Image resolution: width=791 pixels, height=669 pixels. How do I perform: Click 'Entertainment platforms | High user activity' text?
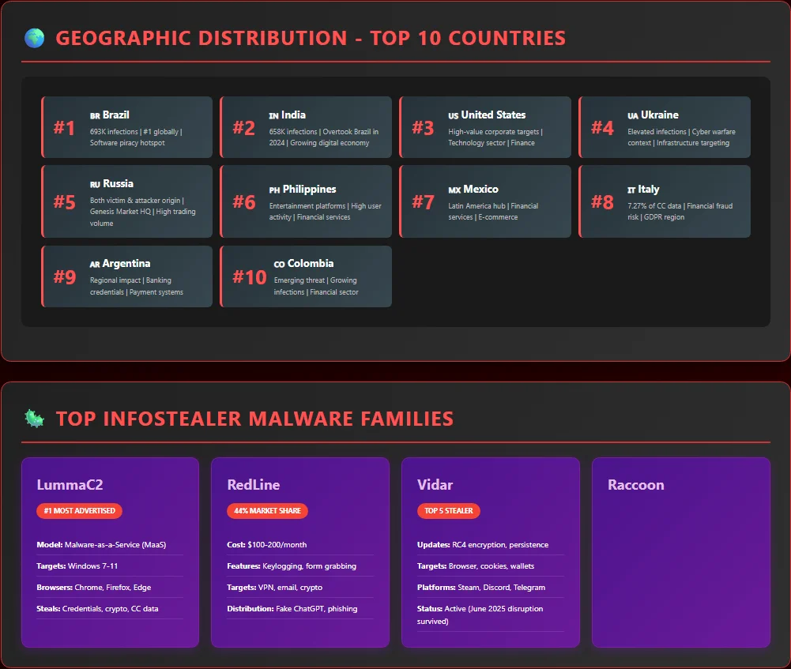(x=326, y=211)
